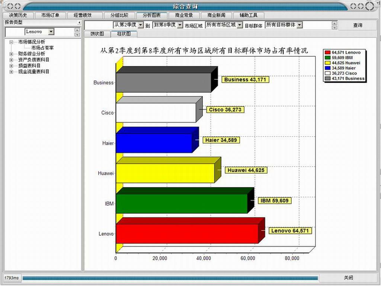Open the 所有目标群体 target group dropdown
This screenshot has height=286, width=381.
pyautogui.click(x=300, y=25)
